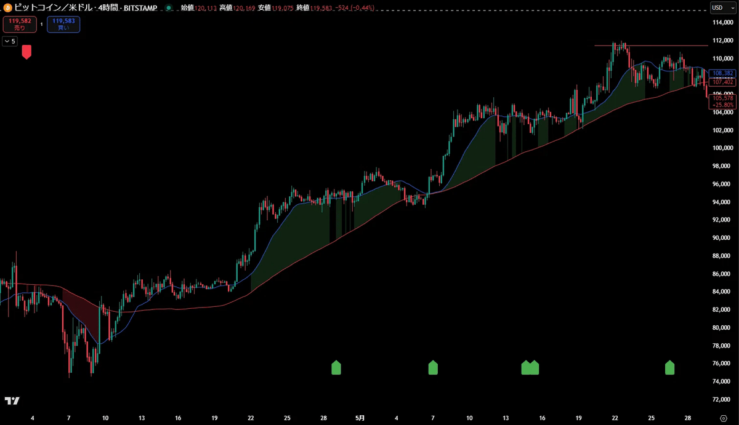This screenshot has width=739, height=425.
Task: Click the green marker above May date 7
Action: [433, 368]
